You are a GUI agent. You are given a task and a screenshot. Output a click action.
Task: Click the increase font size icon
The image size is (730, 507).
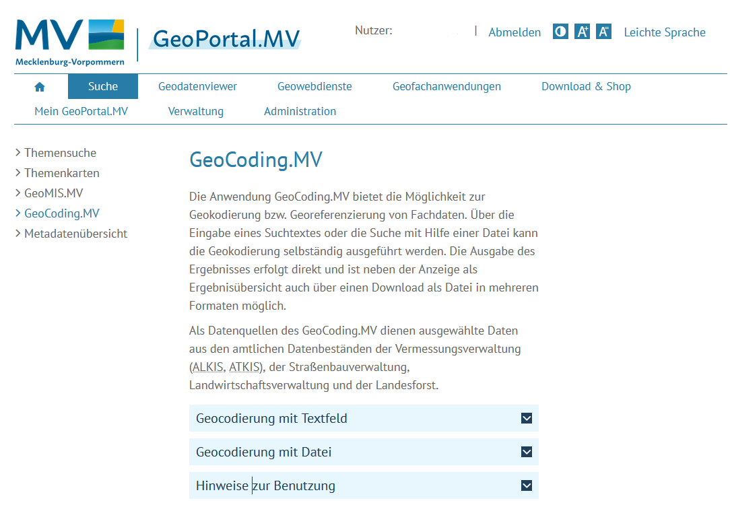pyautogui.click(x=583, y=32)
